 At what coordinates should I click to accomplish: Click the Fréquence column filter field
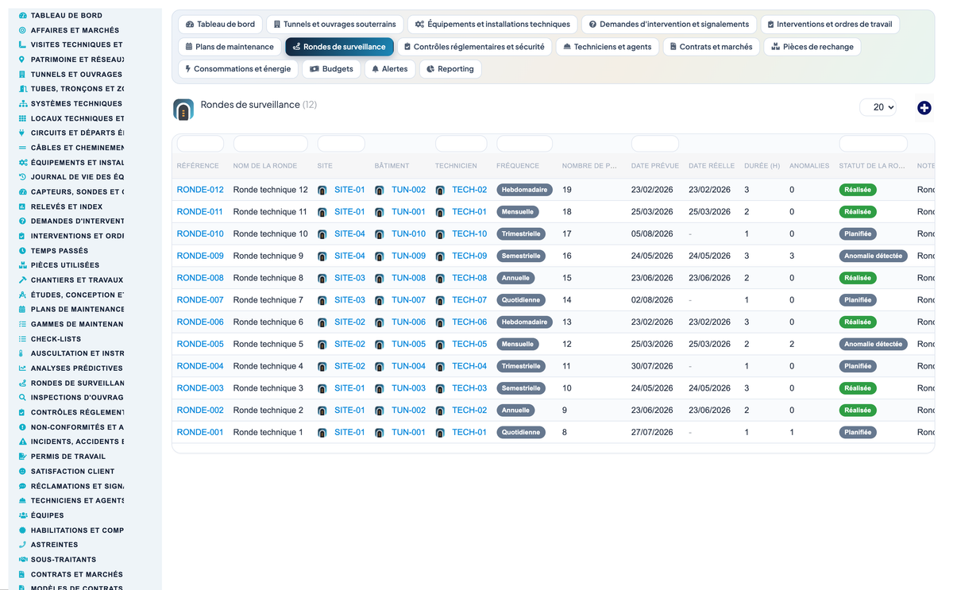pos(524,144)
